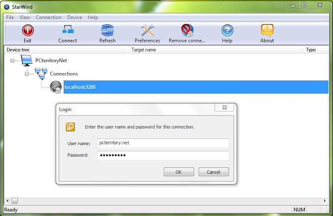Click the Ready status bar text
The height and width of the screenshot is (216, 333).
pos(11,210)
